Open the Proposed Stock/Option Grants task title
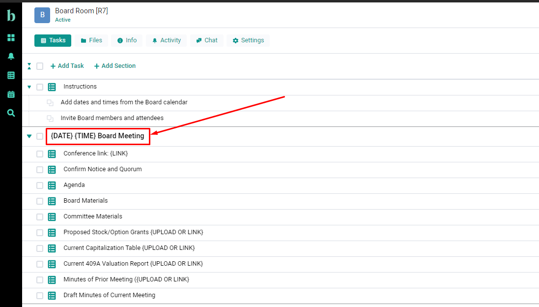The height and width of the screenshot is (307, 539). [x=133, y=232]
